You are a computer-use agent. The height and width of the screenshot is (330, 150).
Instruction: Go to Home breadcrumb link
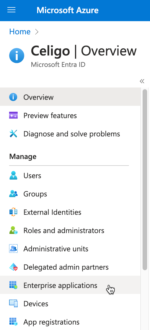(20, 32)
